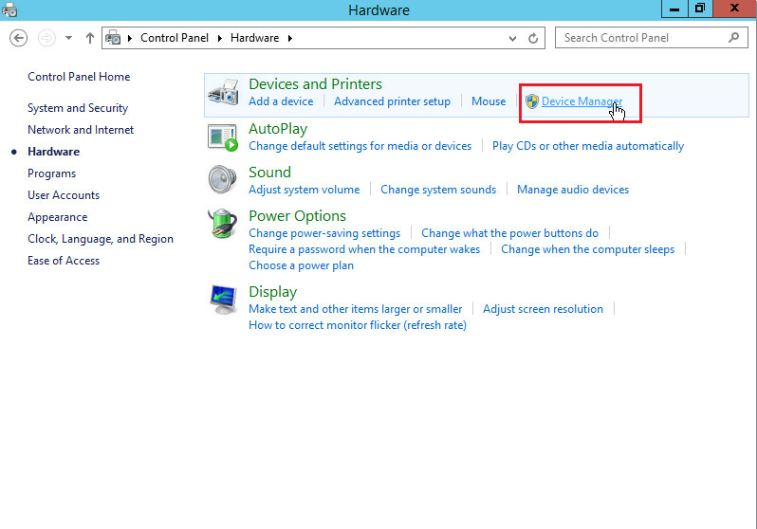This screenshot has height=529, width=757.
Task: Click the shield icon beside Device Manager
Action: tap(532, 101)
